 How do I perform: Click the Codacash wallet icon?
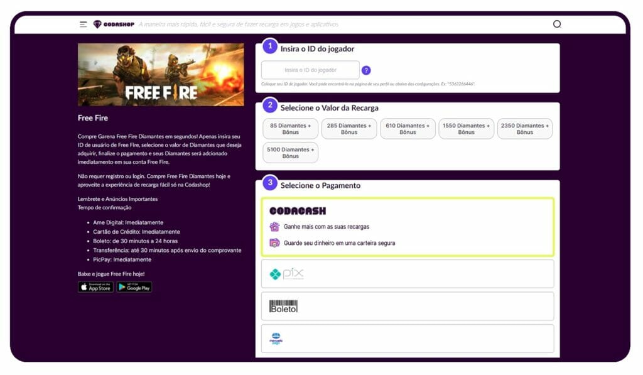pyautogui.click(x=274, y=242)
